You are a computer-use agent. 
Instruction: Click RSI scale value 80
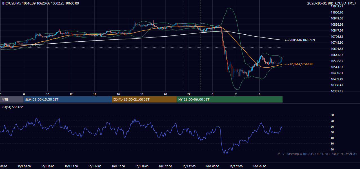(x=332, y=115)
